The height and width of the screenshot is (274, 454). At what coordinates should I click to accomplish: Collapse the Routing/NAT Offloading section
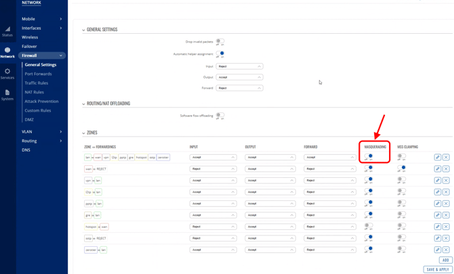[x=84, y=104]
